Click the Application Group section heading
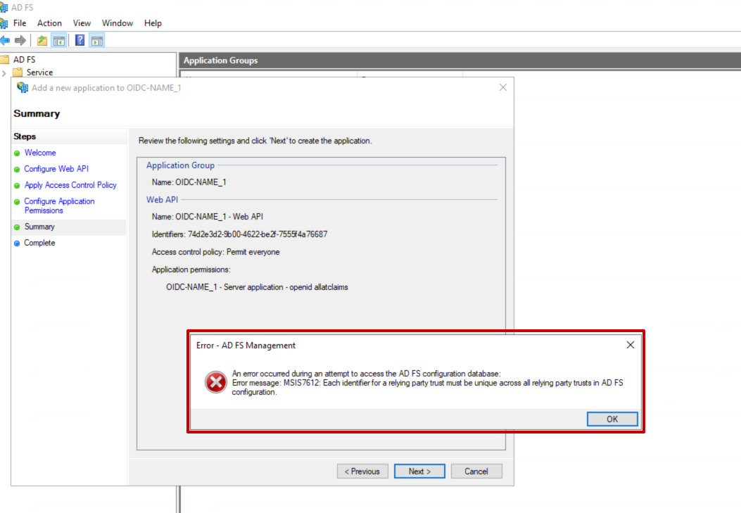741x513 pixels. click(x=181, y=165)
